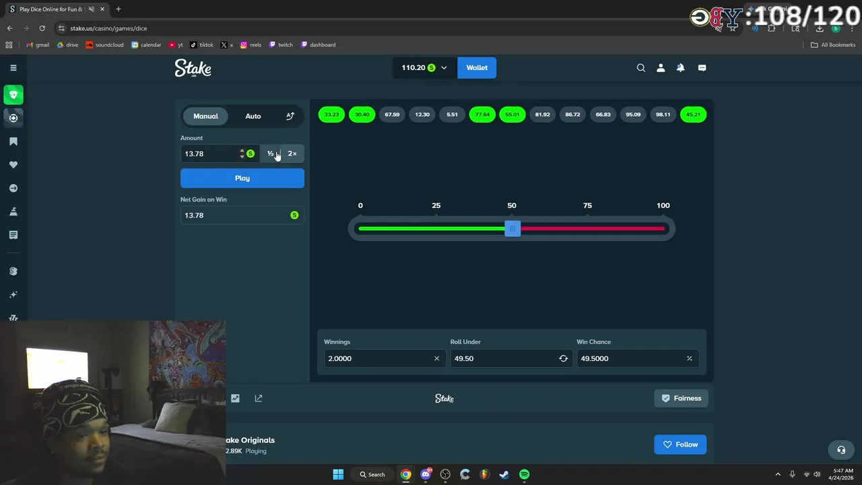Open the sidebar flask icon

tap(13, 212)
